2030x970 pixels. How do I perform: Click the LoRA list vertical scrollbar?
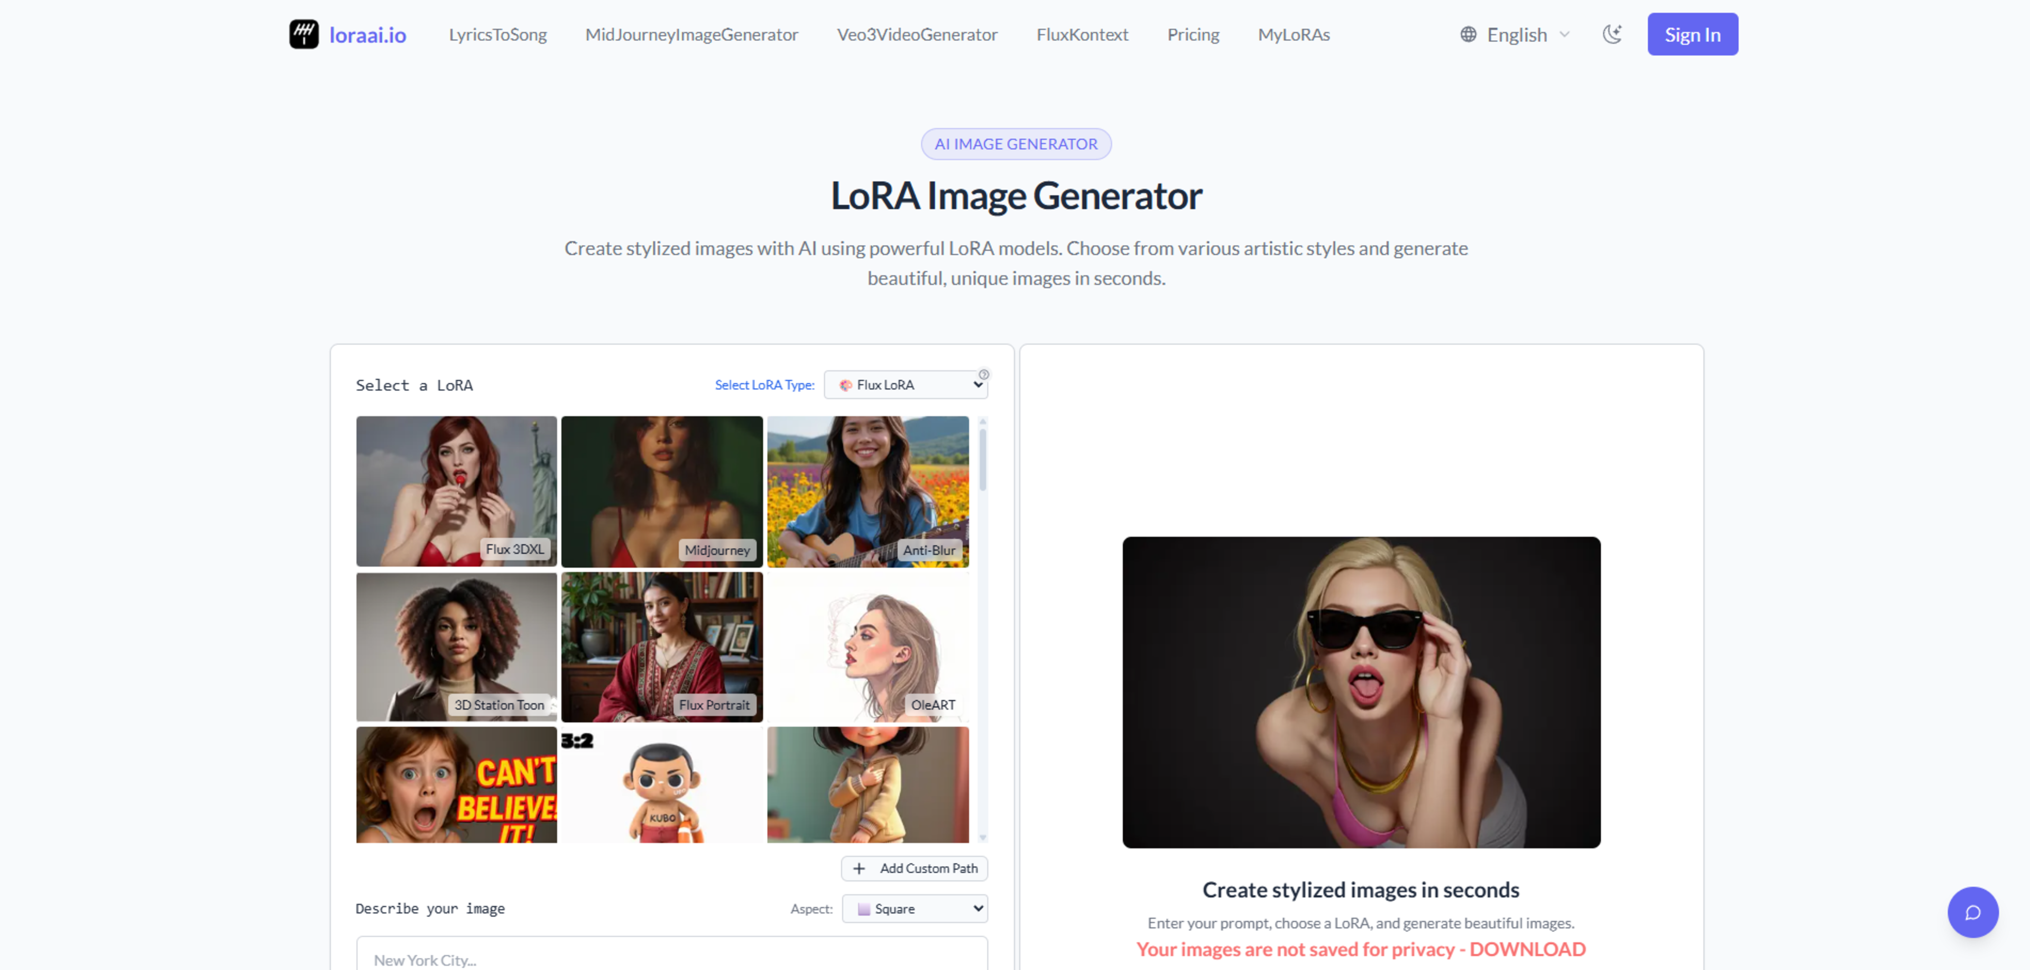pos(982,461)
